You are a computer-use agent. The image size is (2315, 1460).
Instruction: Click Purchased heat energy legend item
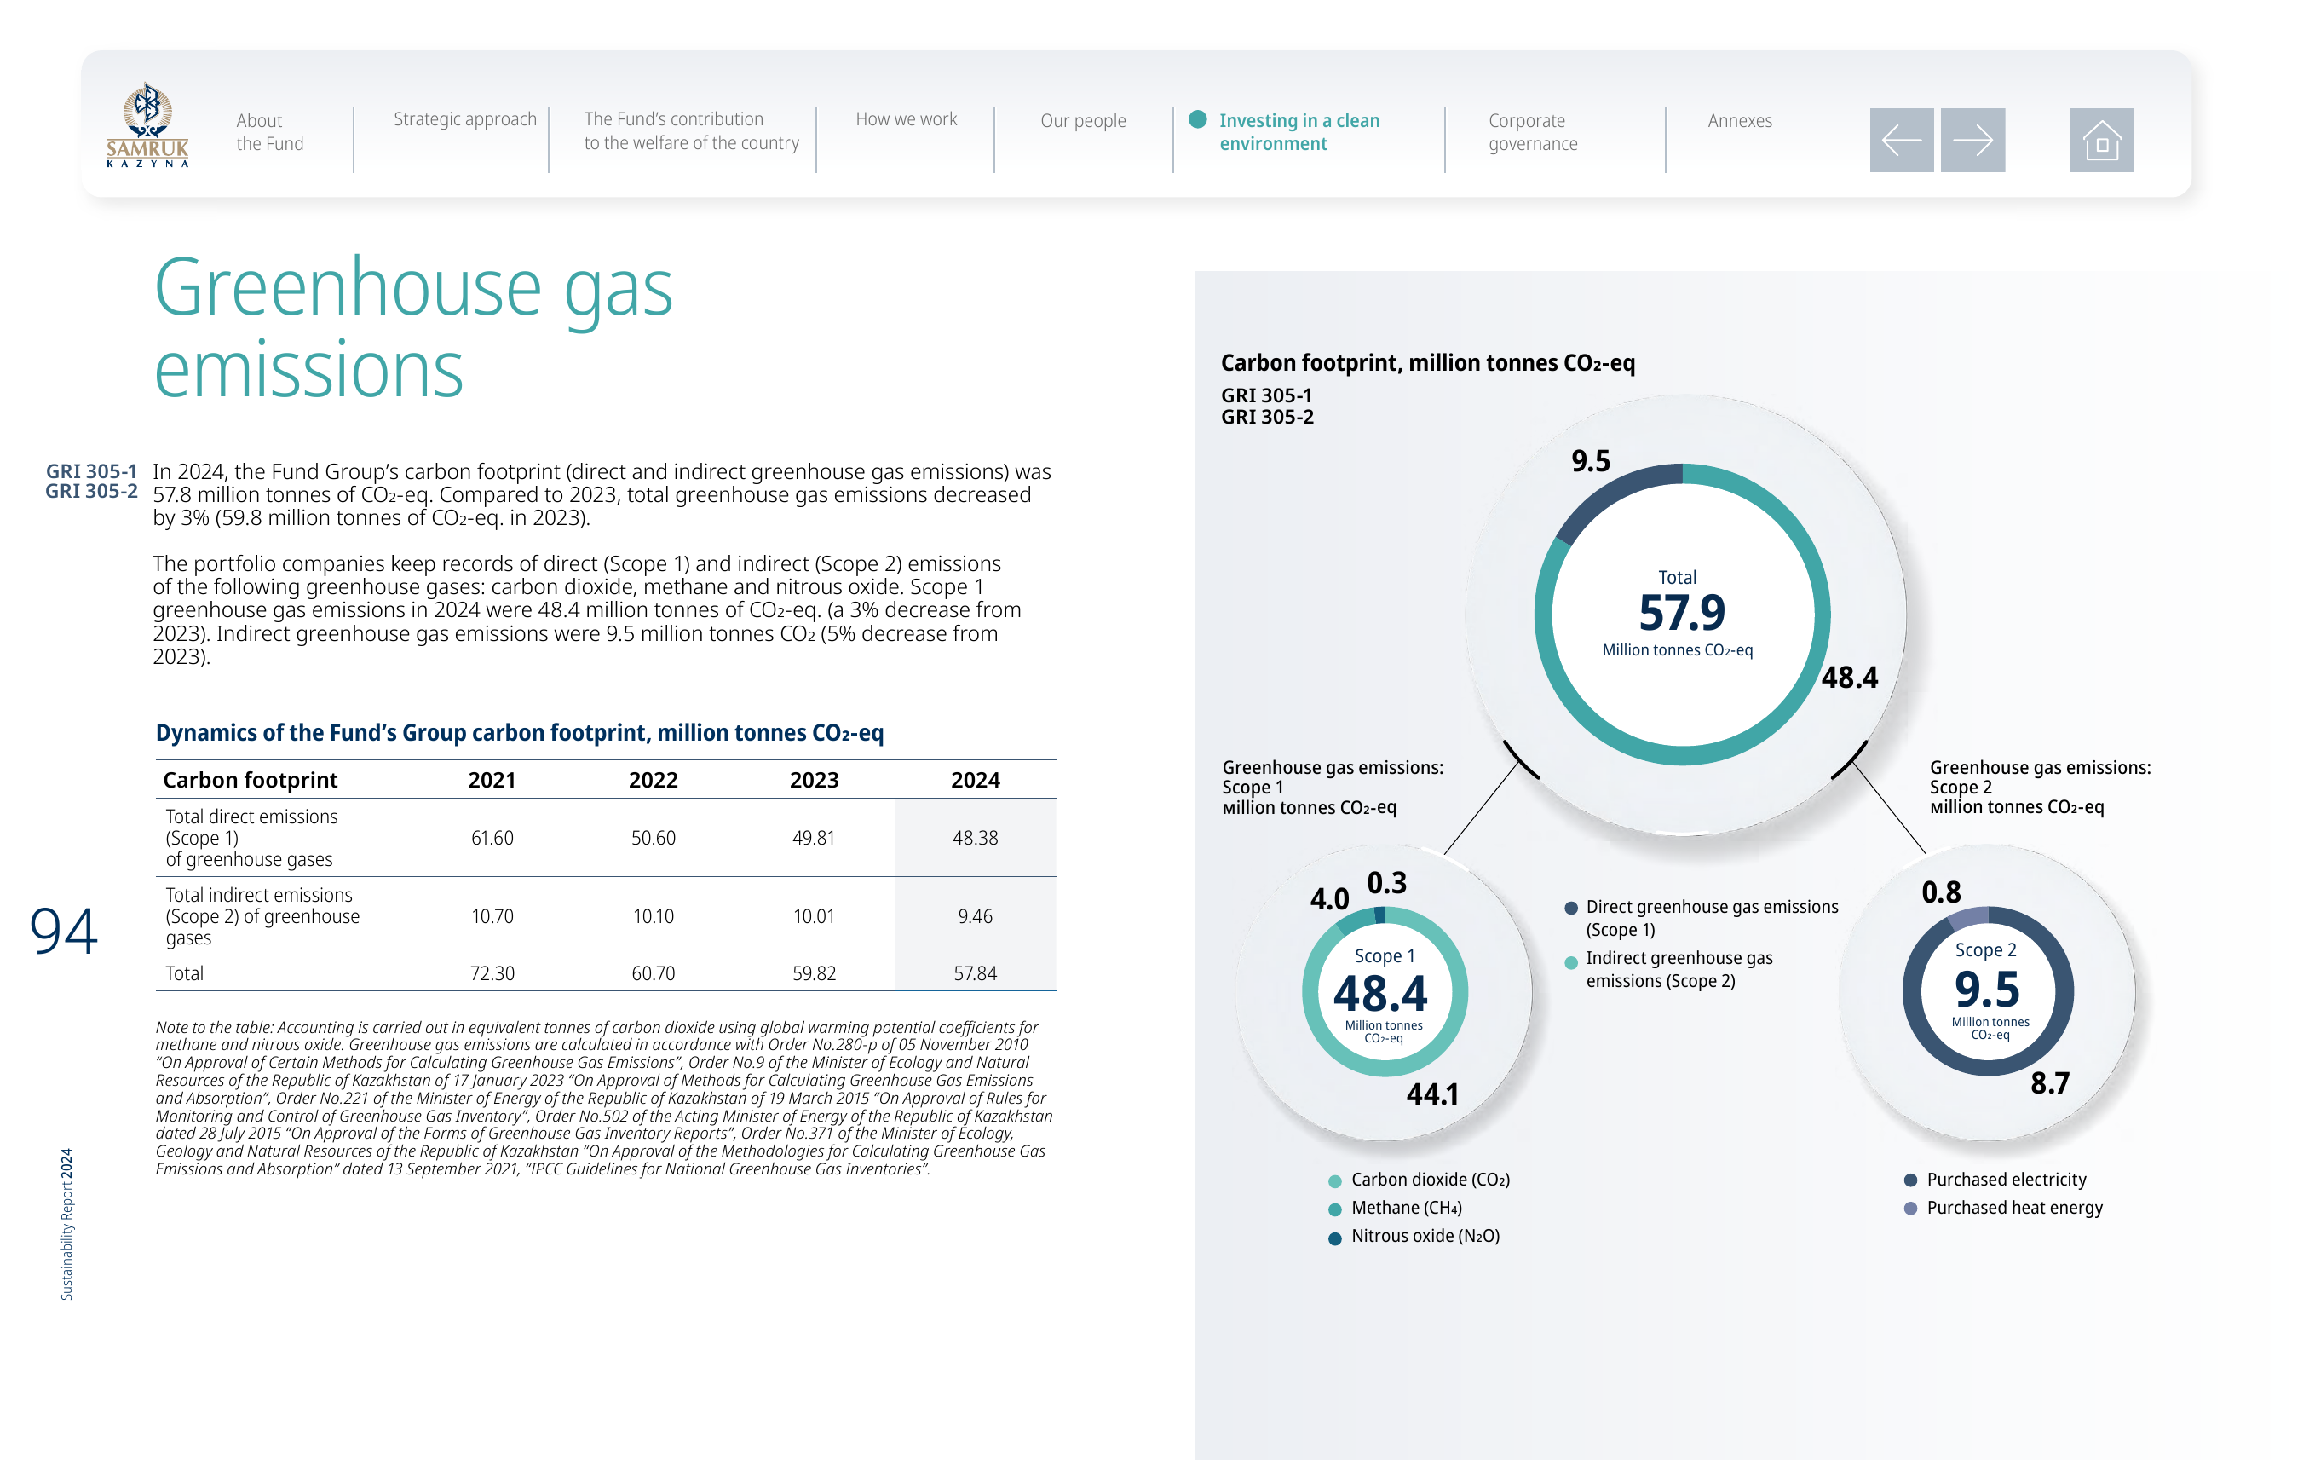2003,1208
